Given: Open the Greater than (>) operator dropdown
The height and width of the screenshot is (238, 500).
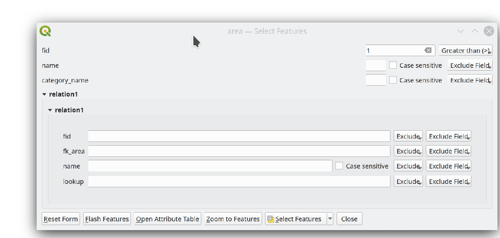Looking at the screenshot, I should (465, 50).
